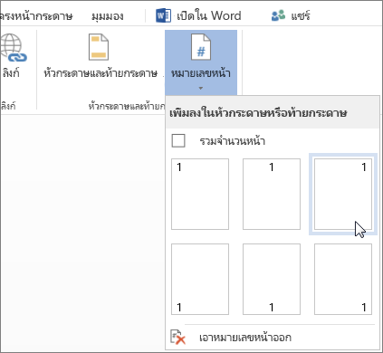Open the page layout tab (โครงหน้ากระดาษ)
The height and width of the screenshot is (353, 383).
(x=36, y=15)
